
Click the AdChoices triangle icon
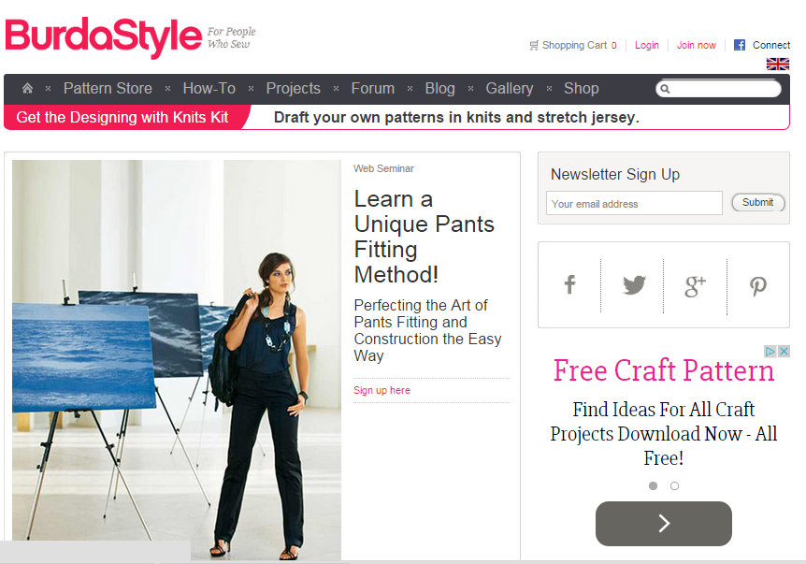pos(770,351)
